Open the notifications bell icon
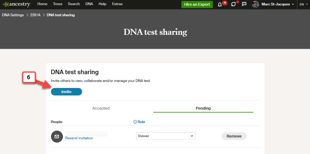Screen dimensions: 310x154 pos(220,5)
